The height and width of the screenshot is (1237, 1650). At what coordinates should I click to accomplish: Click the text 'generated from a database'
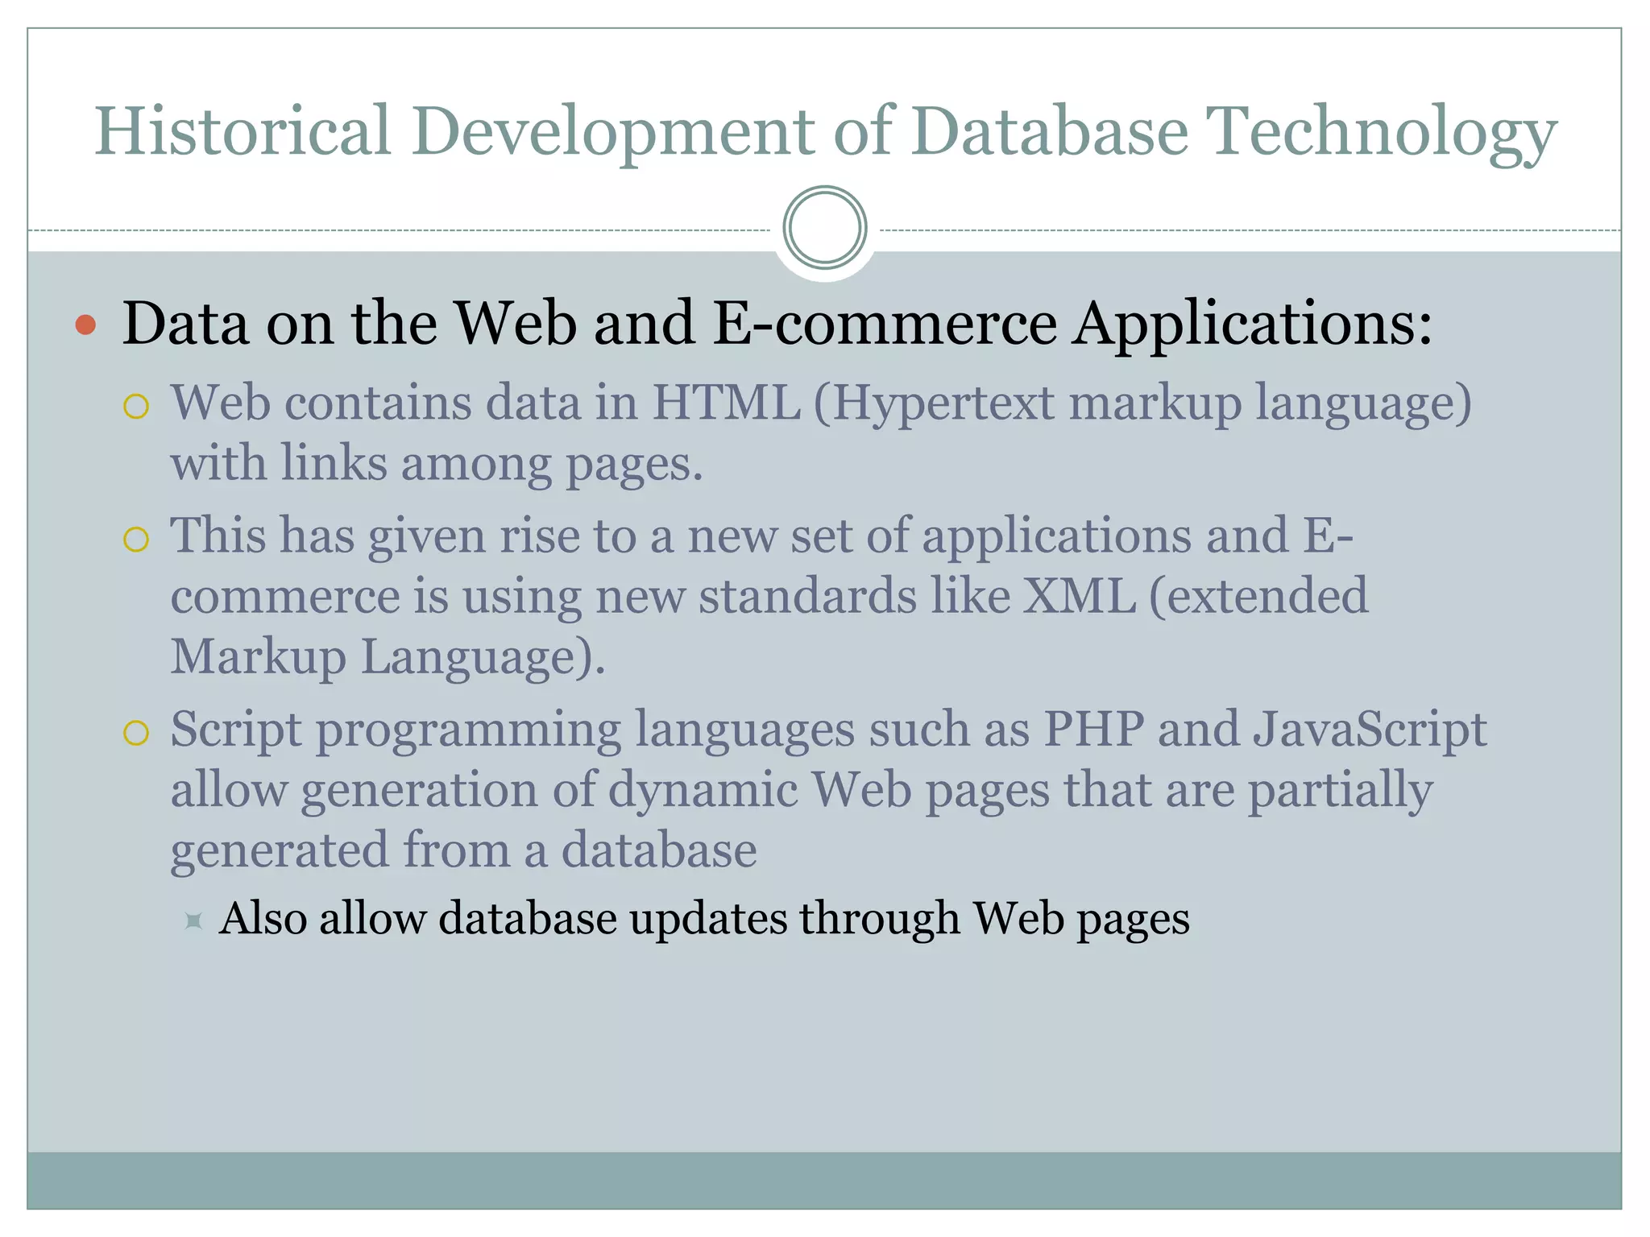coord(463,850)
